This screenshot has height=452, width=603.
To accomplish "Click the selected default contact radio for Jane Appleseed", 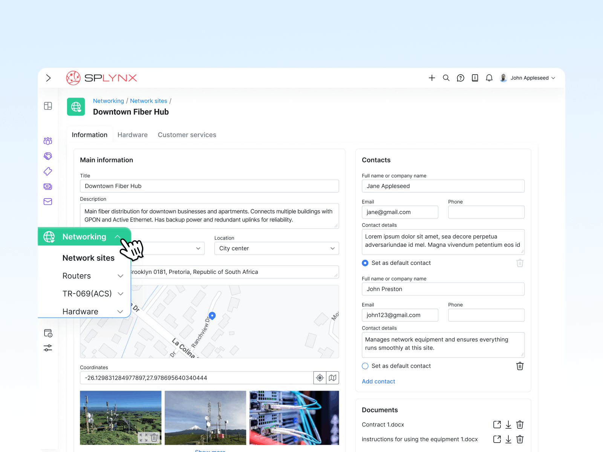I will (x=365, y=263).
